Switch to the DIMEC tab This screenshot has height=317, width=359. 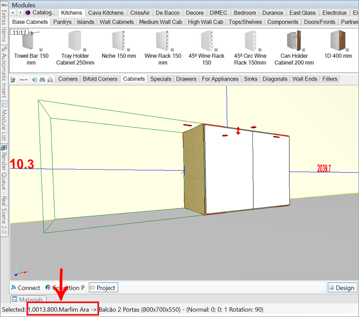(x=219, y=13)
